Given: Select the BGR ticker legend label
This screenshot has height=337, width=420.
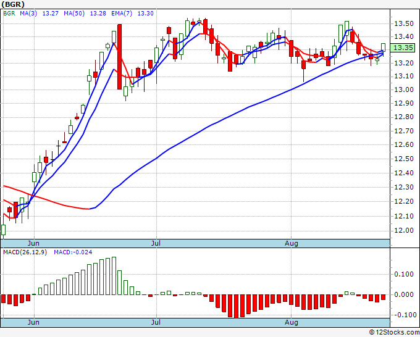Looking at the screenshot, I should (x=9, y=13).
